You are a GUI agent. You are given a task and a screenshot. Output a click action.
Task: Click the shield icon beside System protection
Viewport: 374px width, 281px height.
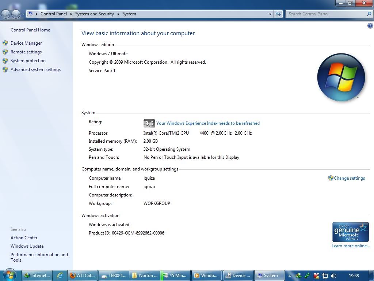5,61
